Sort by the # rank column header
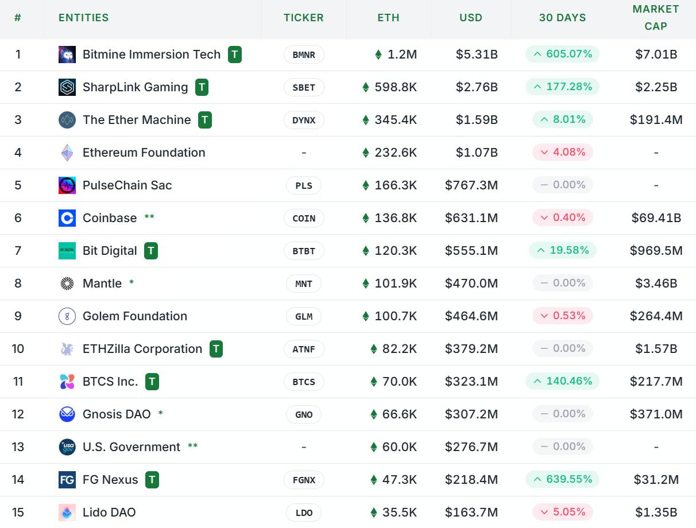 coord(18,18)
